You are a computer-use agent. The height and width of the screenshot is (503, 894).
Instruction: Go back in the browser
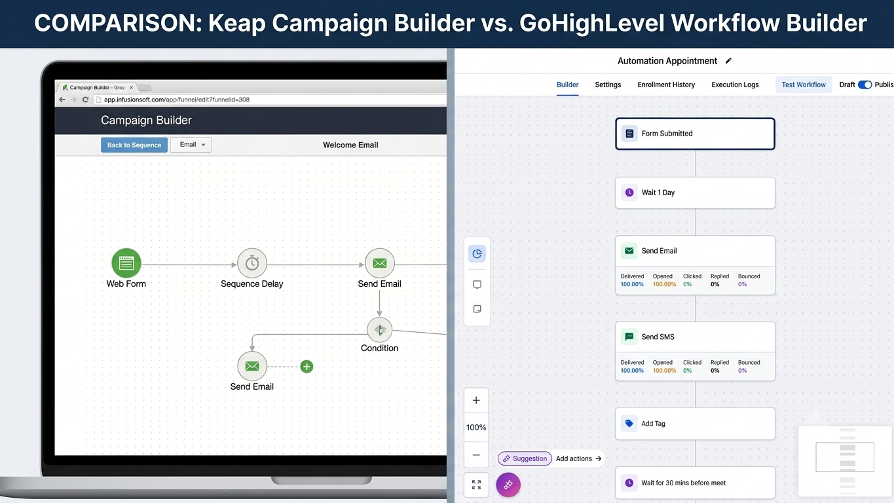(62, 100)
